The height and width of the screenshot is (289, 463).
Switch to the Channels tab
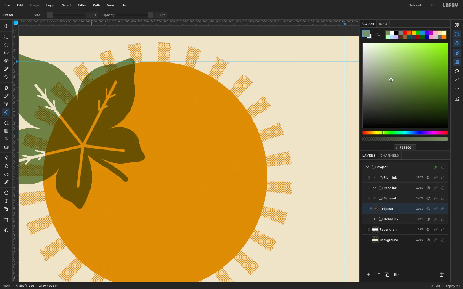click(389, 155)
